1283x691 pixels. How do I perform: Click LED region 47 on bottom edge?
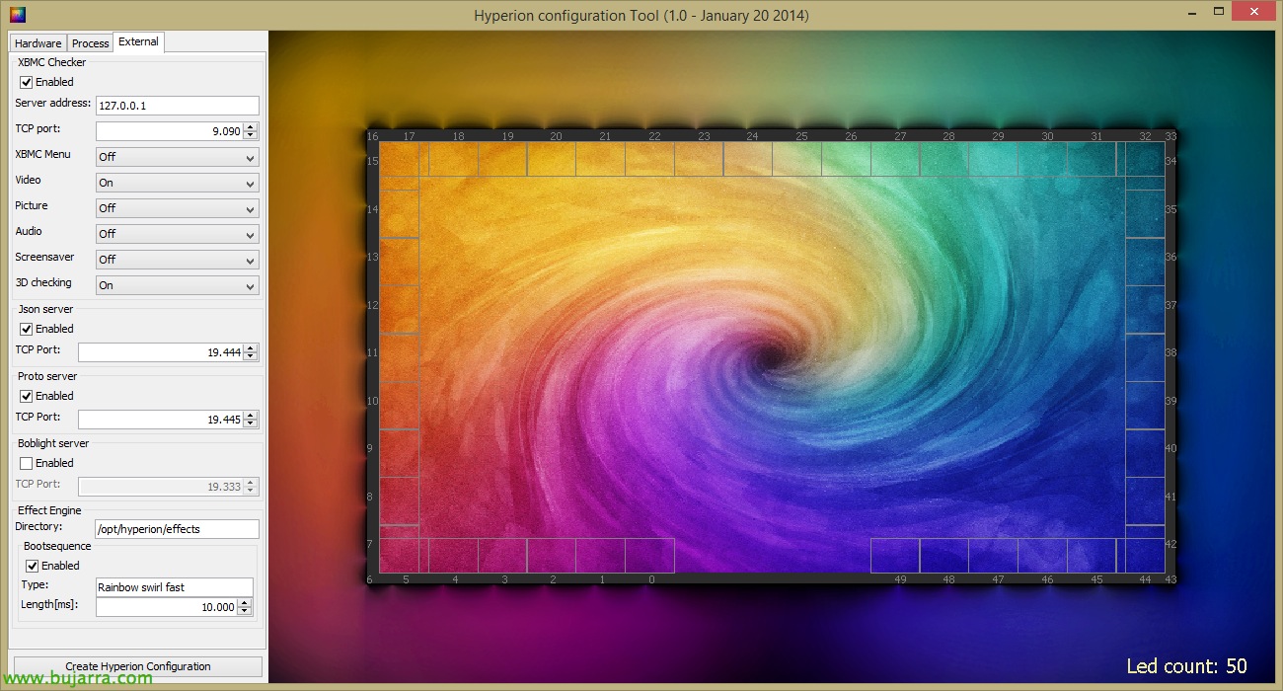coord(993,556)
